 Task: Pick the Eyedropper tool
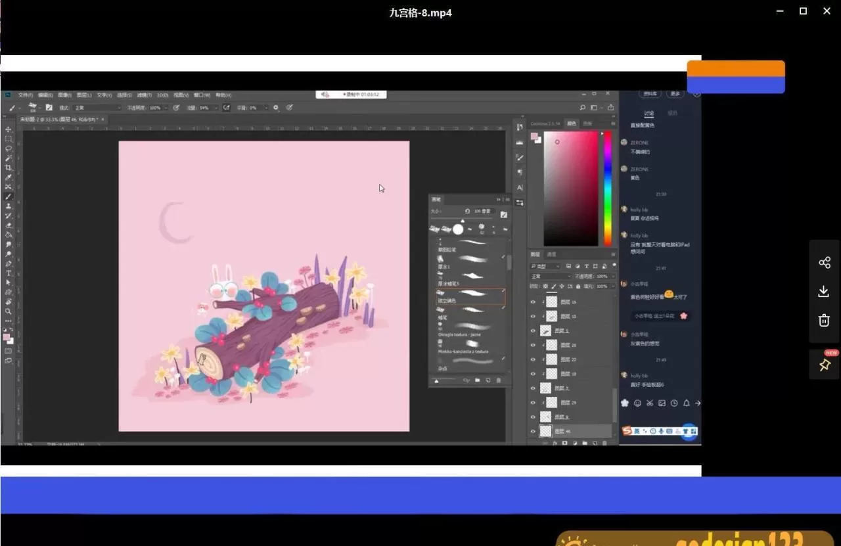pyautogui.click(x=9, y=177)
